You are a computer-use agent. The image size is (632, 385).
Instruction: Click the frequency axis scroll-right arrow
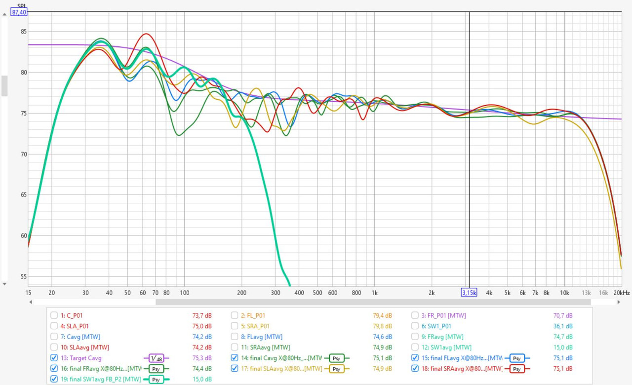(619, 302)
